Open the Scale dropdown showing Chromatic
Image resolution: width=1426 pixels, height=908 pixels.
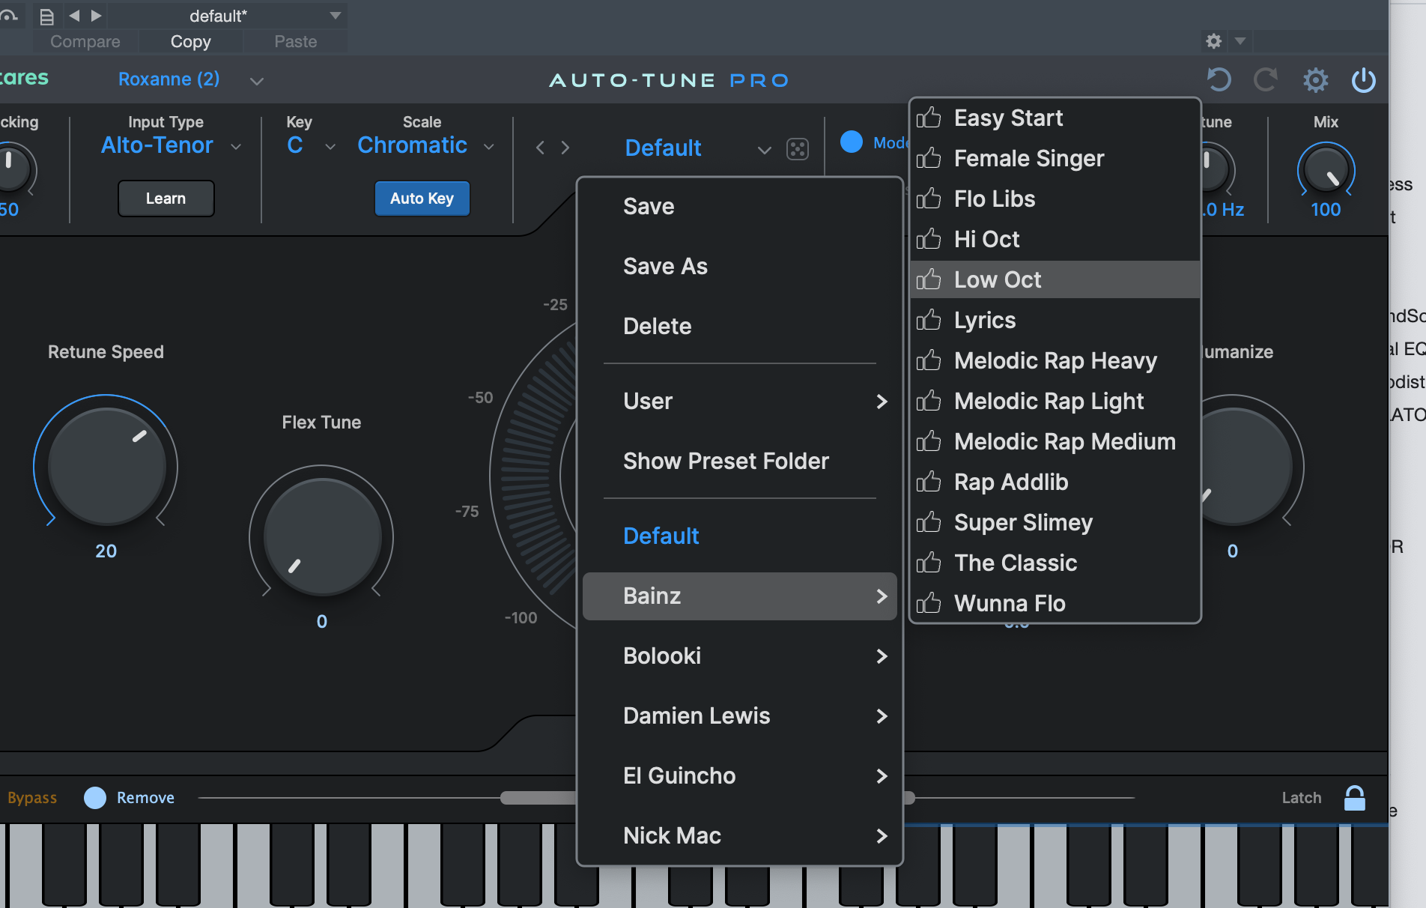coord(425,145)
